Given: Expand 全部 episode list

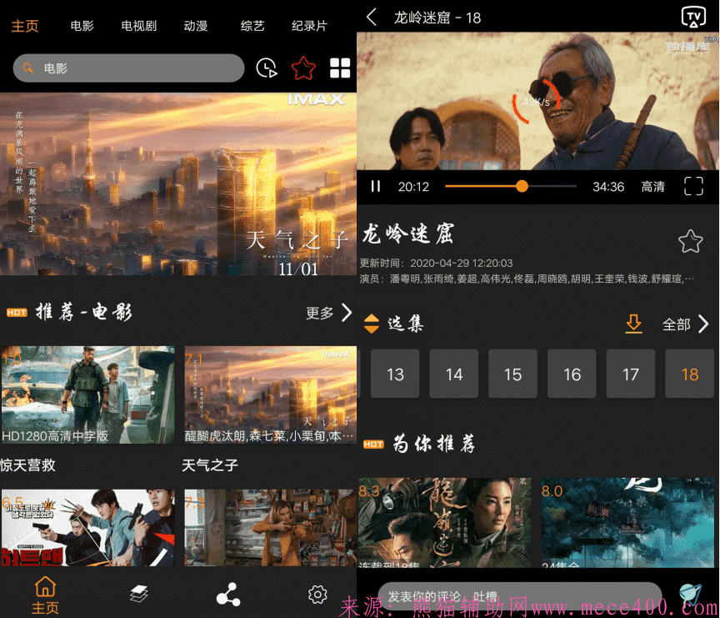Looking at the screenshot, I should click(x=685, y=324).
